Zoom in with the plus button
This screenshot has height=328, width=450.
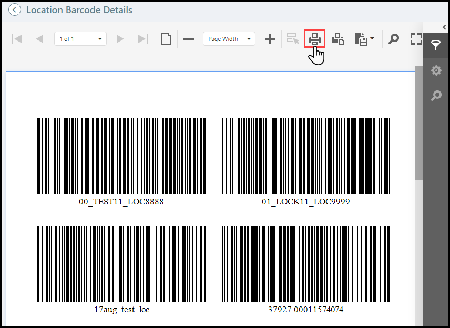[x=270, y=39]
